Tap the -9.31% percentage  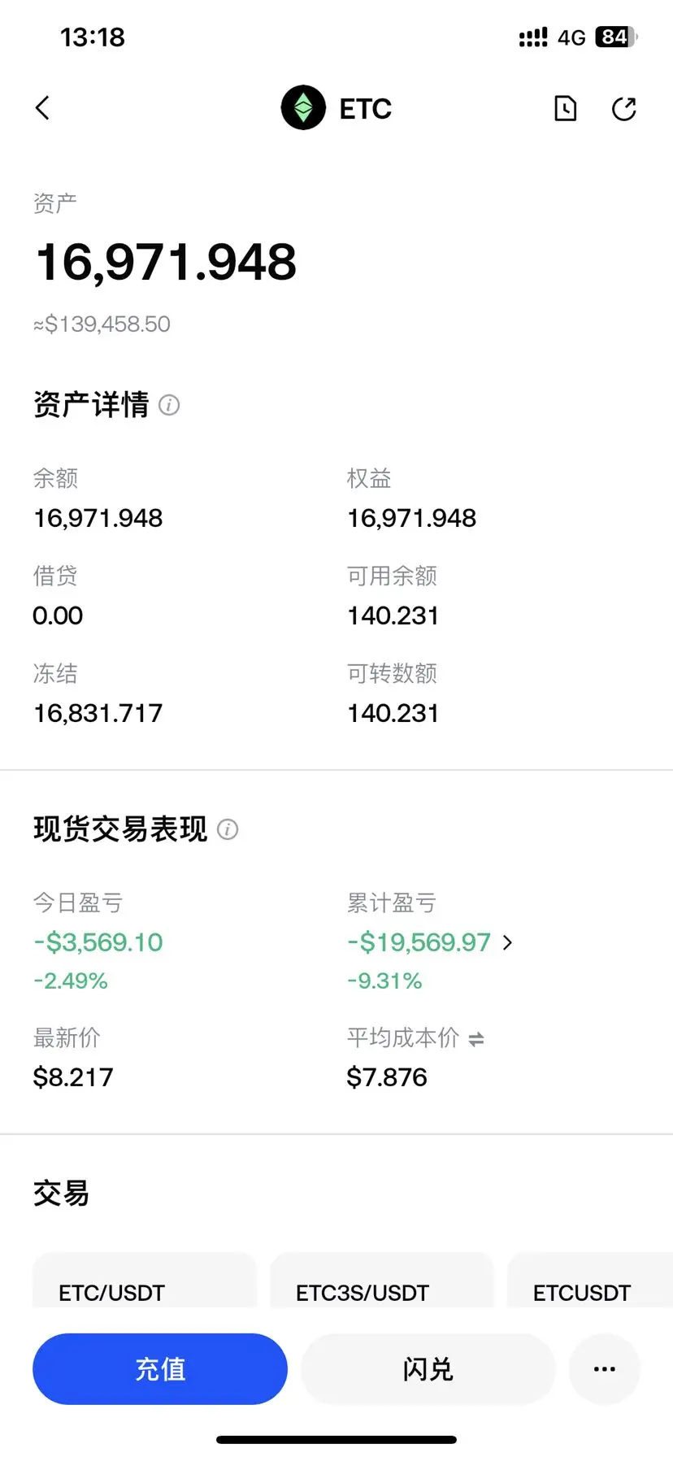pyautogui.click(x=384, y=981)
